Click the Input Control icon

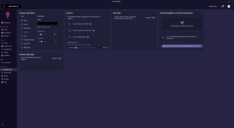coord(2,46)
